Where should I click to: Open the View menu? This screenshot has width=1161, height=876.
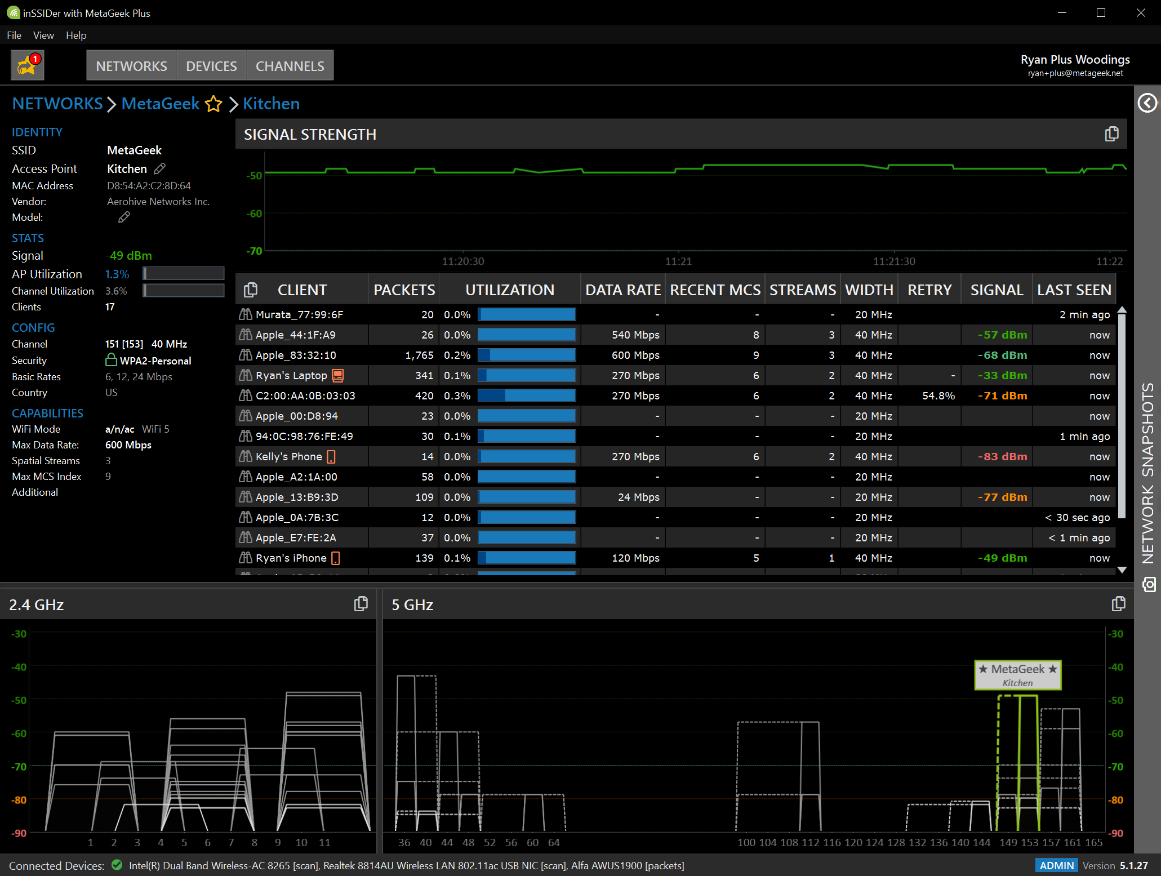pos(43,35)
